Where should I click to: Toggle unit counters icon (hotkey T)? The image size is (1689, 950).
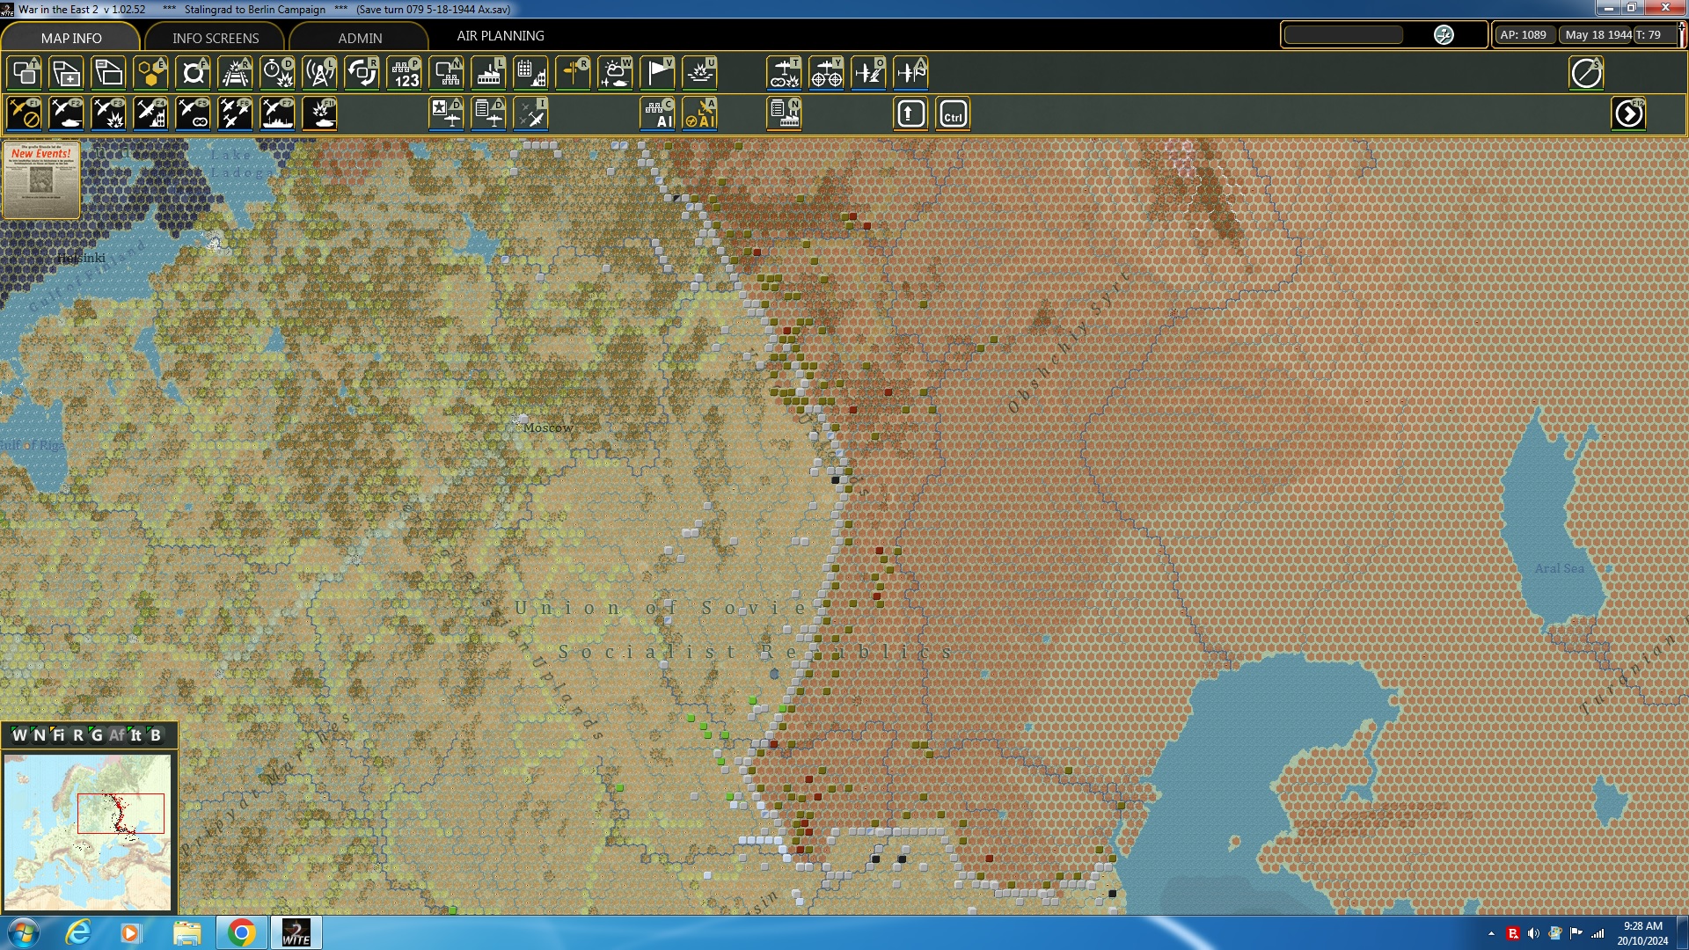[24, 73]
